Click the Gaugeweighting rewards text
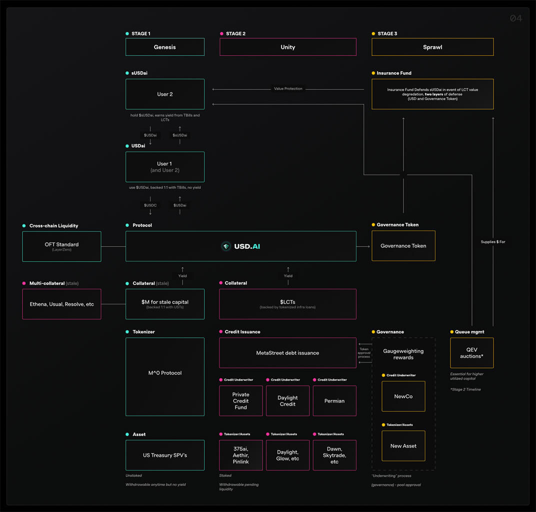 [403, 354]
